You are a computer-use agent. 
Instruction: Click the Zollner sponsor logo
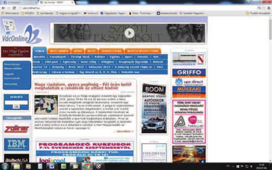pos(17,129)
